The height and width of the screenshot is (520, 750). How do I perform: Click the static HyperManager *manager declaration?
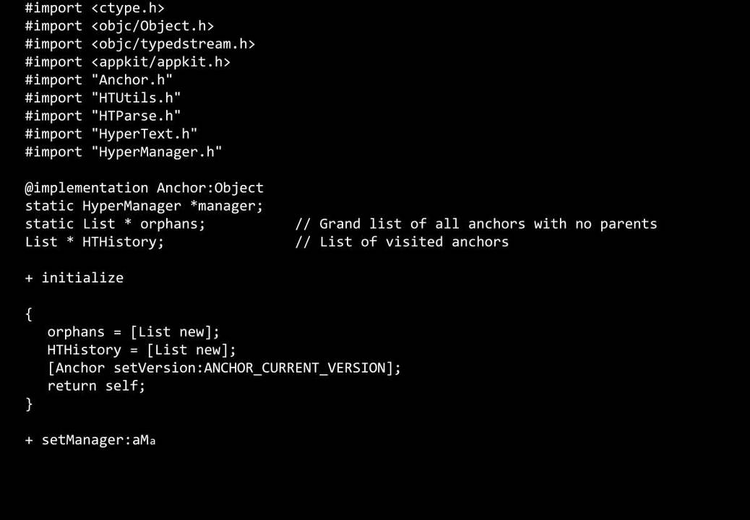click(145, 207)
